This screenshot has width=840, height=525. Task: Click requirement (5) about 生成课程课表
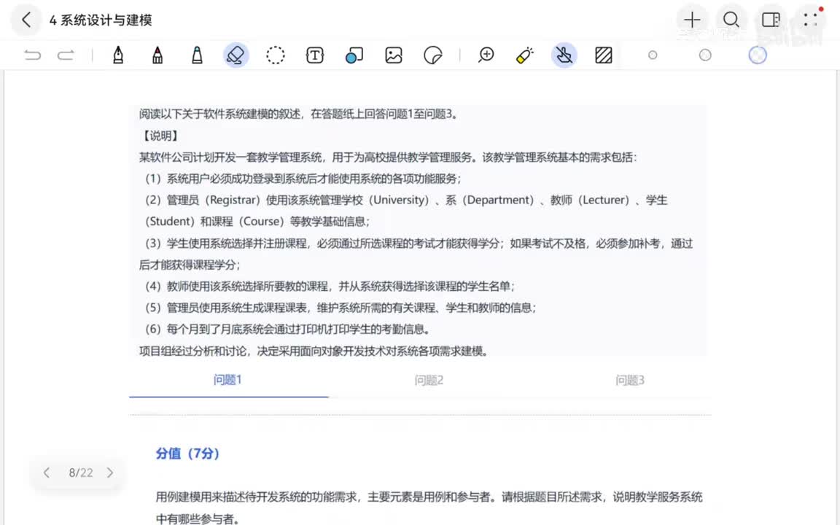tap(341, 308)
